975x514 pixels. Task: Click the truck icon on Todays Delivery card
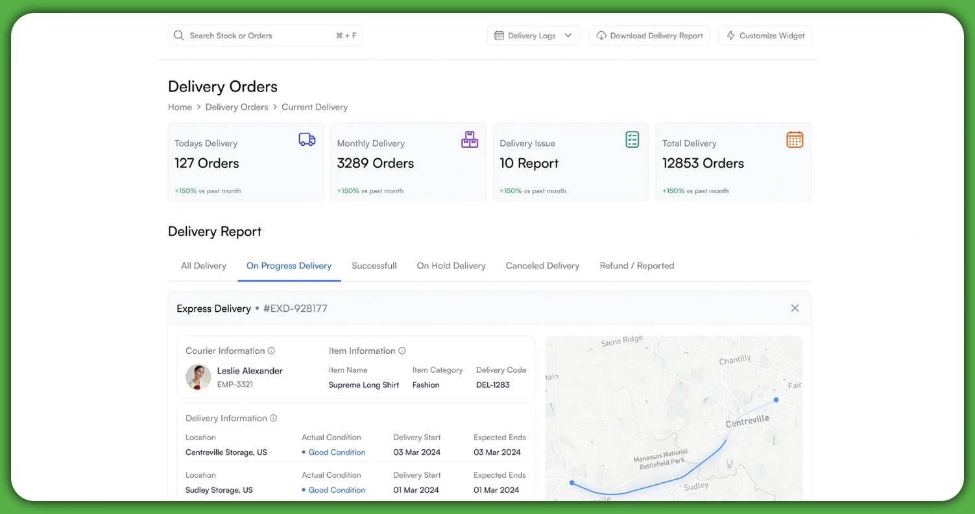[306, 139]
